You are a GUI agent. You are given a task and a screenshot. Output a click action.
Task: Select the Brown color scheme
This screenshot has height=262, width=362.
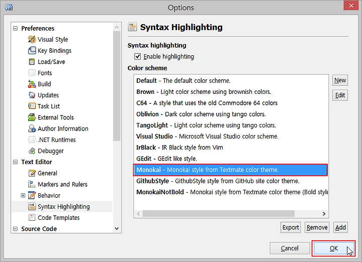[x=231, y=92]
